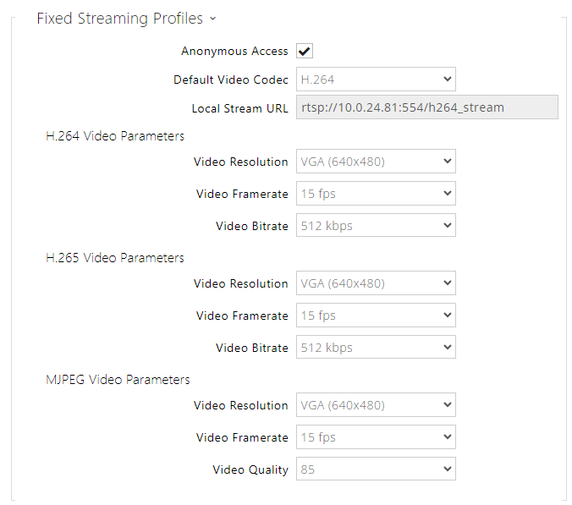
Task: Click the Local Stream URL label
Action: point(240,108)
